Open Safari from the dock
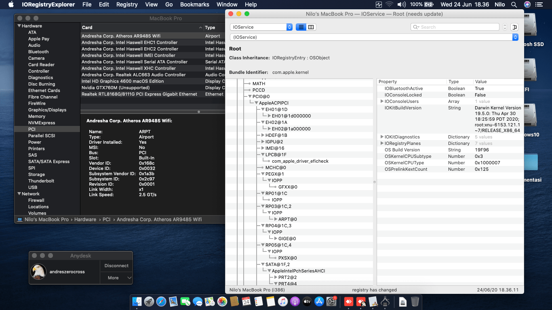Screen dimensions: 552x310 (161, 302)
